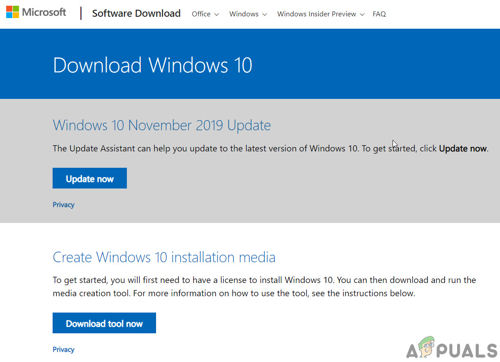Screen dimensions: 500x362
Task: Click the chevron arrow beside Office
Action: click(x=217, y=15)
